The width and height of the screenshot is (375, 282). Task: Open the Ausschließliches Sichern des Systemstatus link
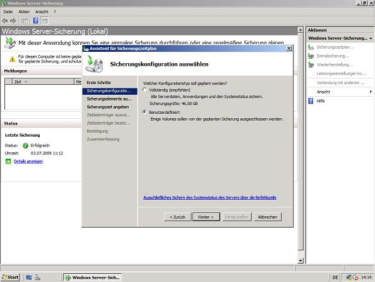(210, 197)
